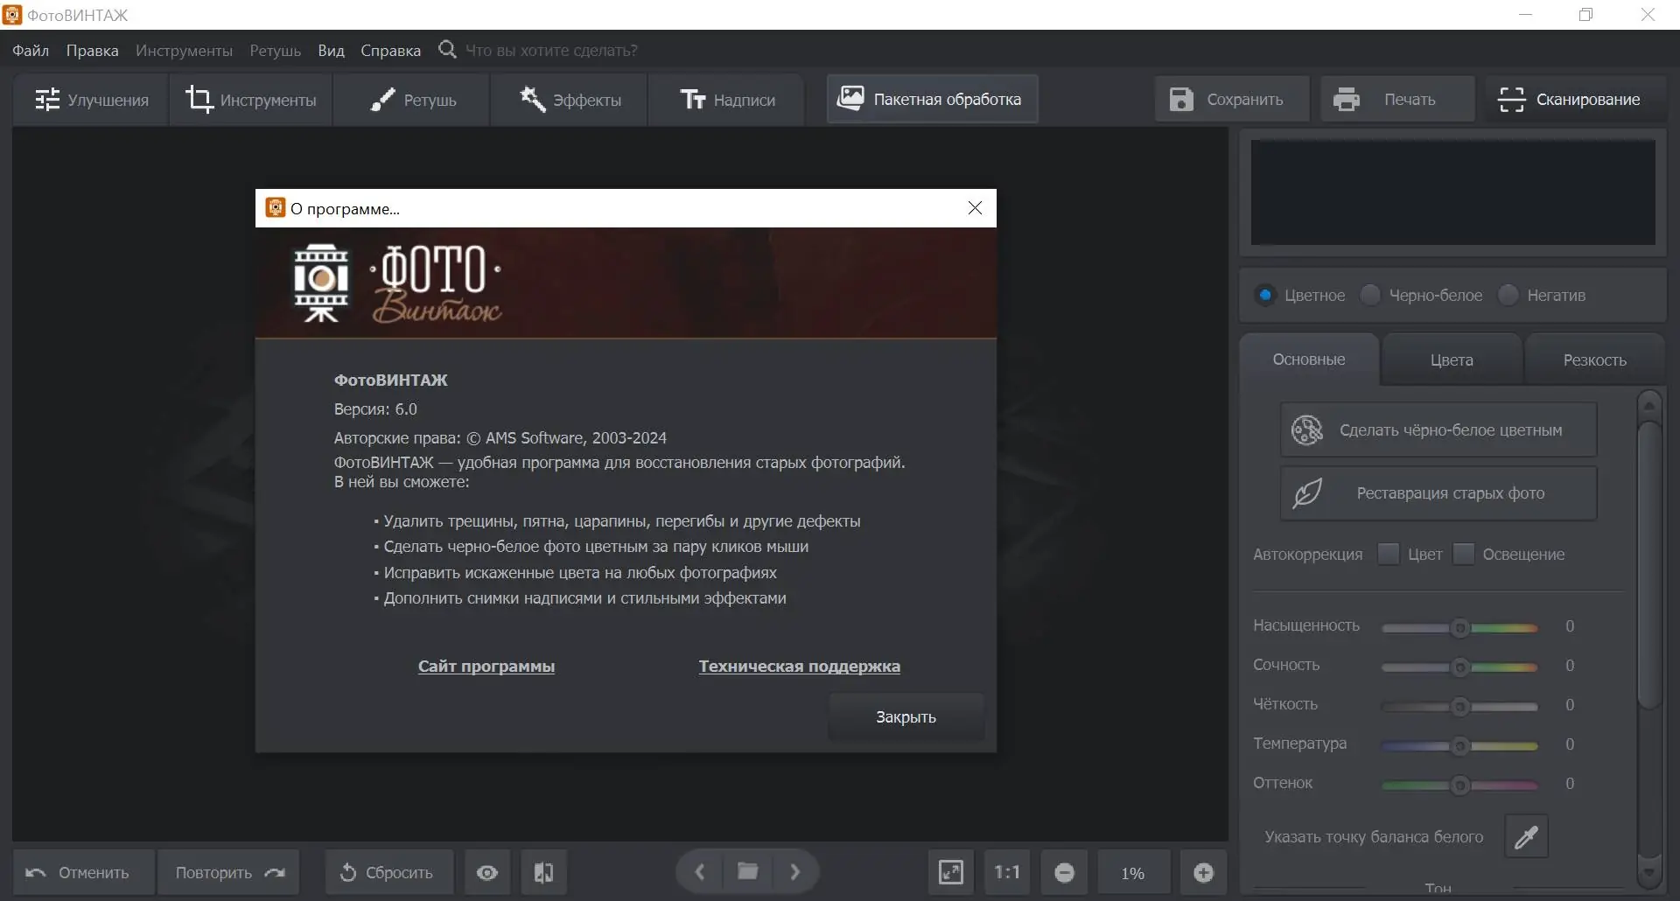Click Сделать чёрно-белое цветным button
The height and width of the screenshot is (901, 1680).
click(x=1438, y=430)
